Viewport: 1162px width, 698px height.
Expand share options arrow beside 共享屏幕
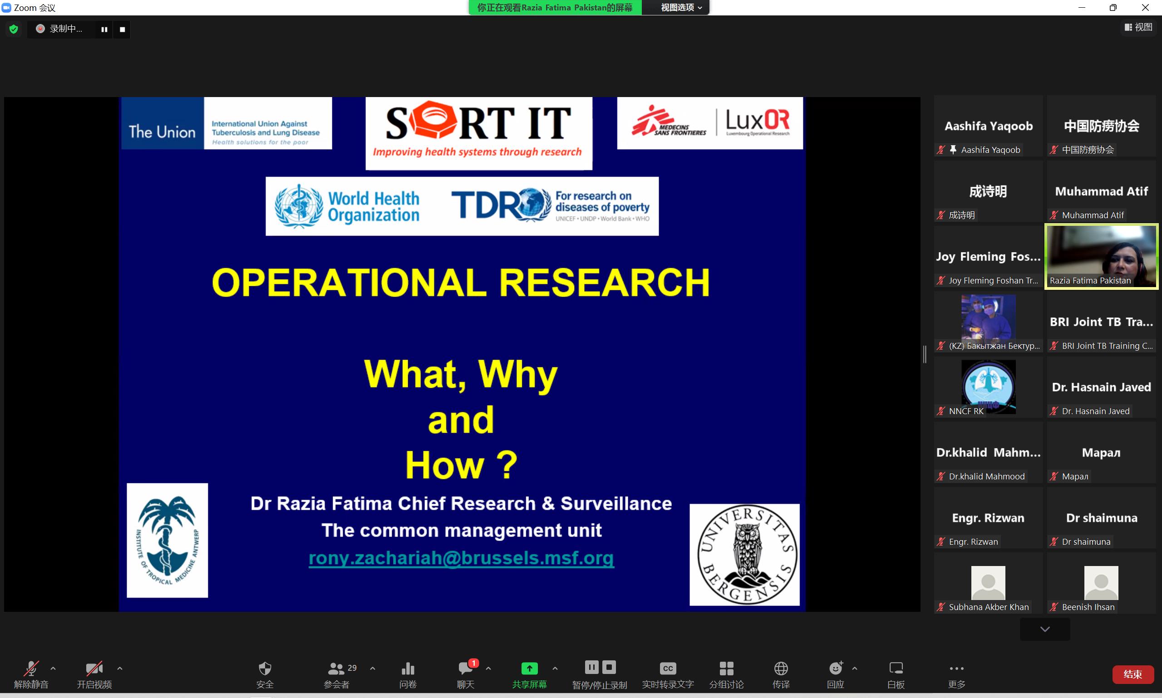tap(555, 668)
